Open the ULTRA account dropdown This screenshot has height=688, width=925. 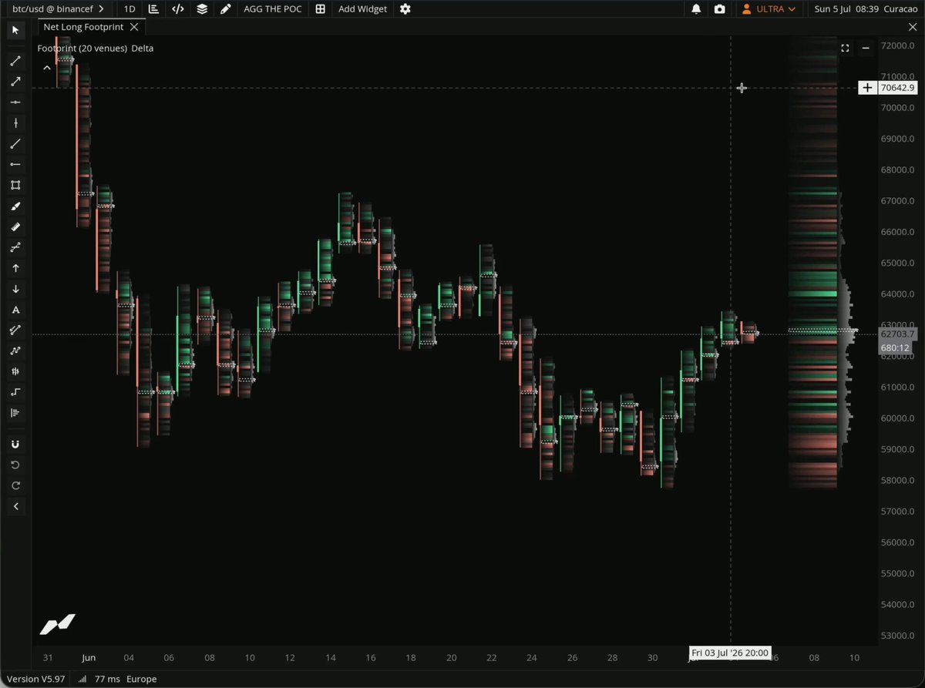click(x=768, y=9)
